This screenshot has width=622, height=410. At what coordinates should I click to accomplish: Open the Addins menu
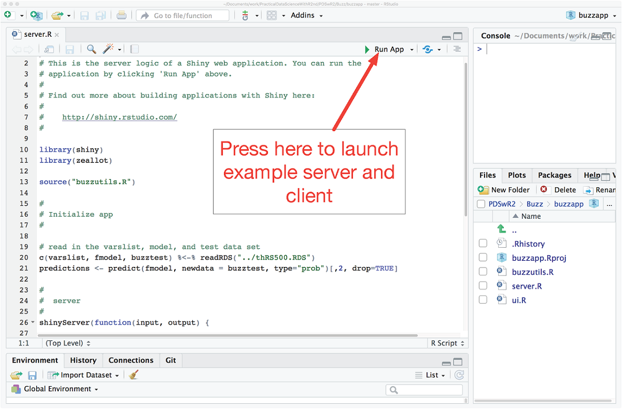[x=306, y=15]
